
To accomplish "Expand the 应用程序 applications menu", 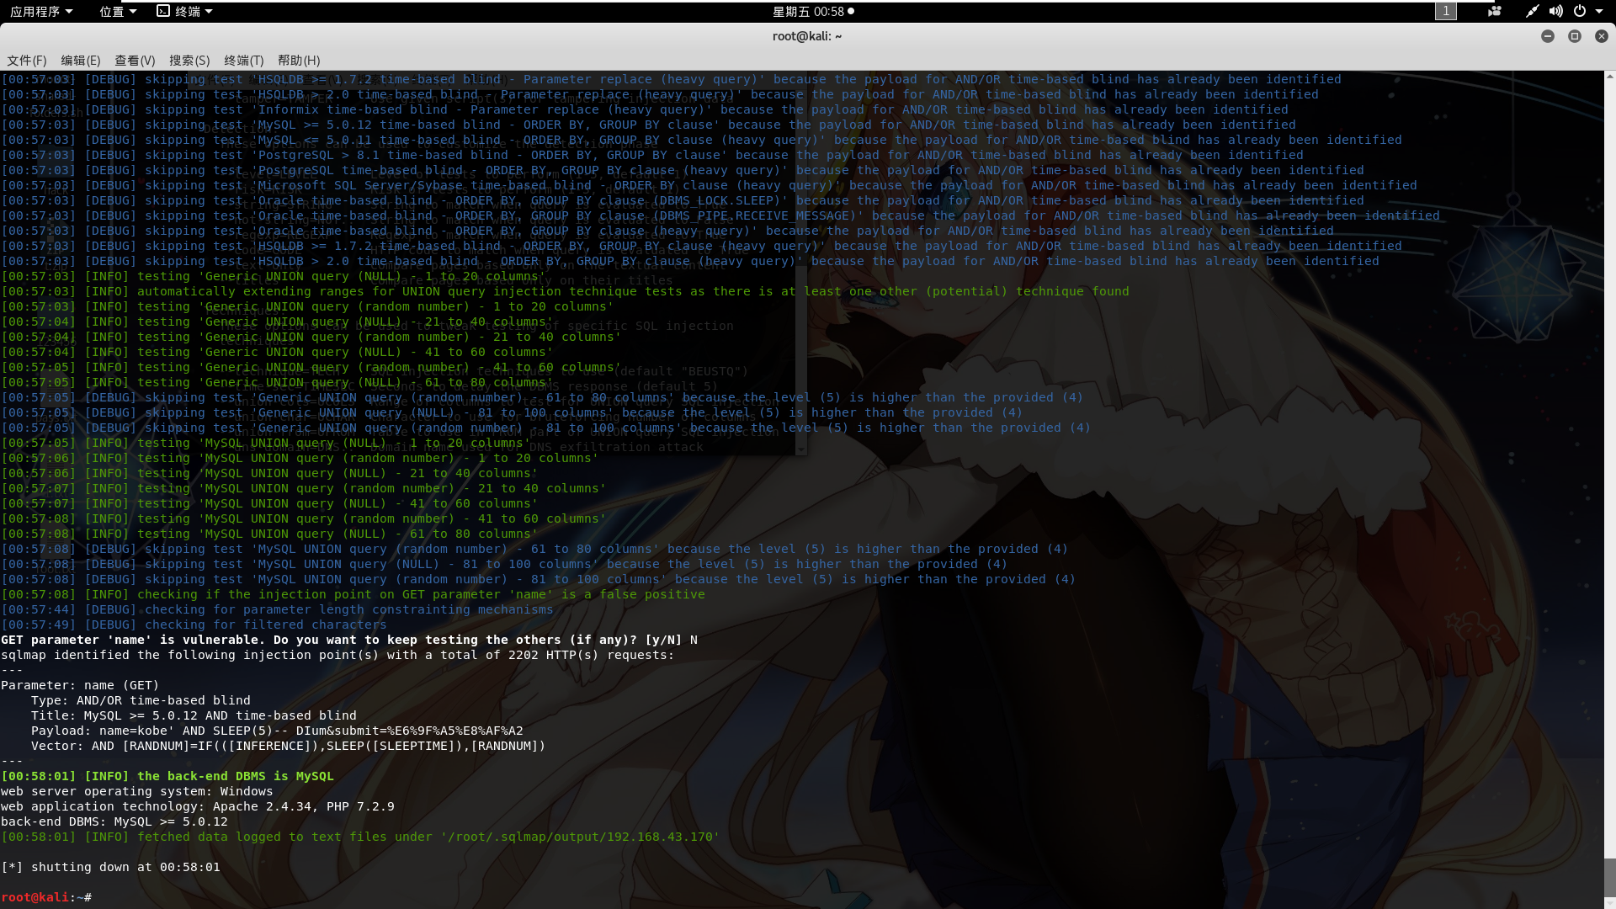I will click(40, 11).
